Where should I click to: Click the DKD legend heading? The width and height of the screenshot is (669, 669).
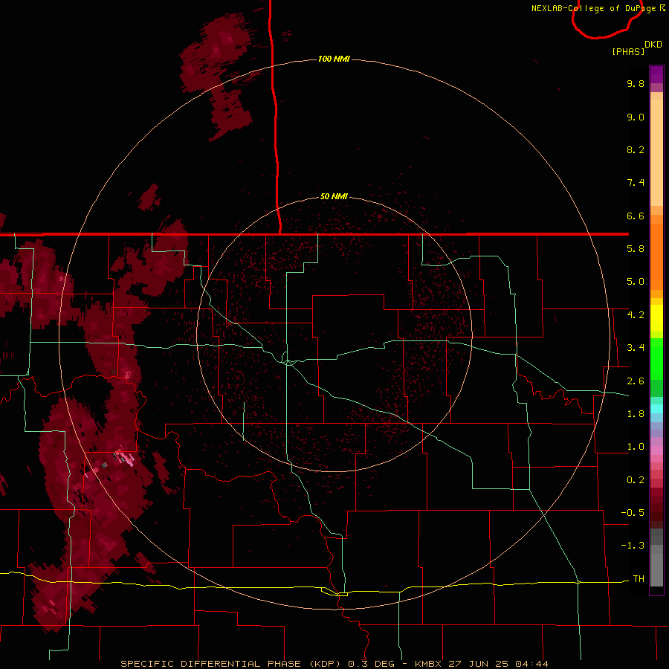tap(653, 45)
